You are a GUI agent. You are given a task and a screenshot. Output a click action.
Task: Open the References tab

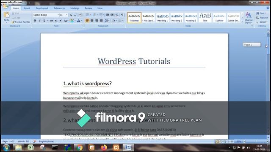point(59,8)
